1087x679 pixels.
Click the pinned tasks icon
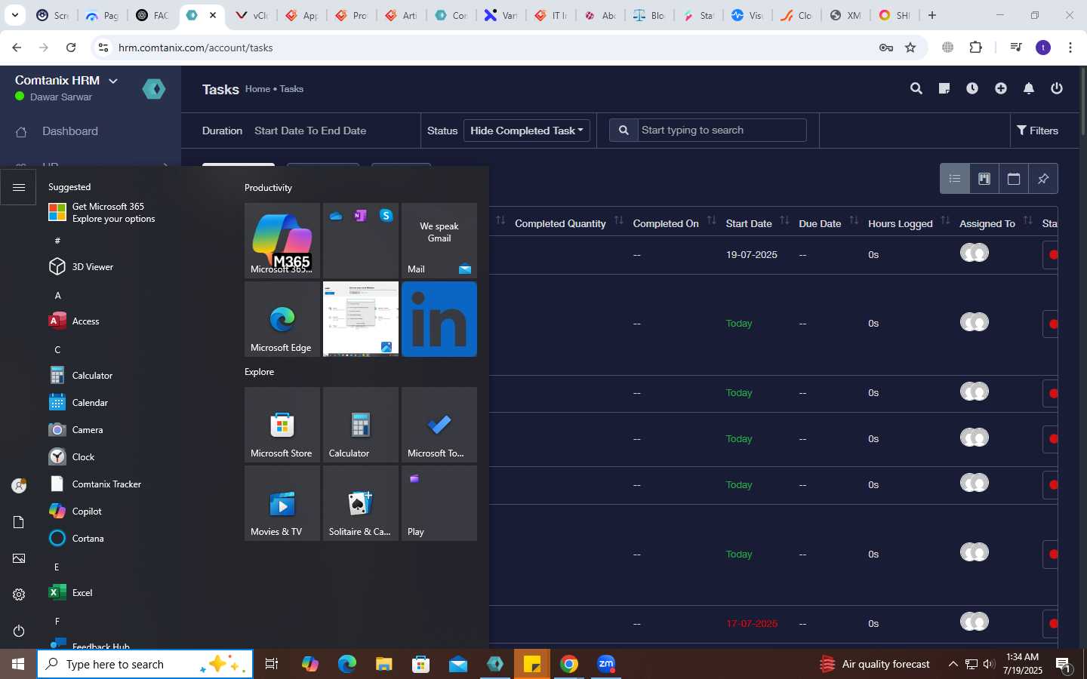1043,179
